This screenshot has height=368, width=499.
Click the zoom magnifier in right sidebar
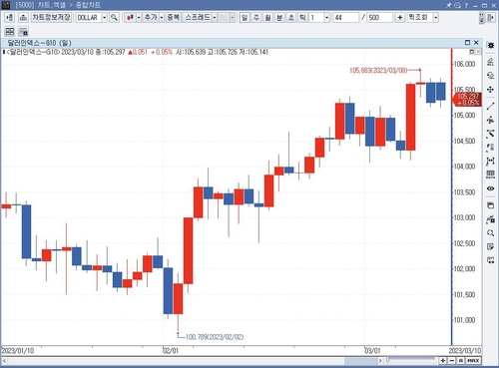(490, 232)
